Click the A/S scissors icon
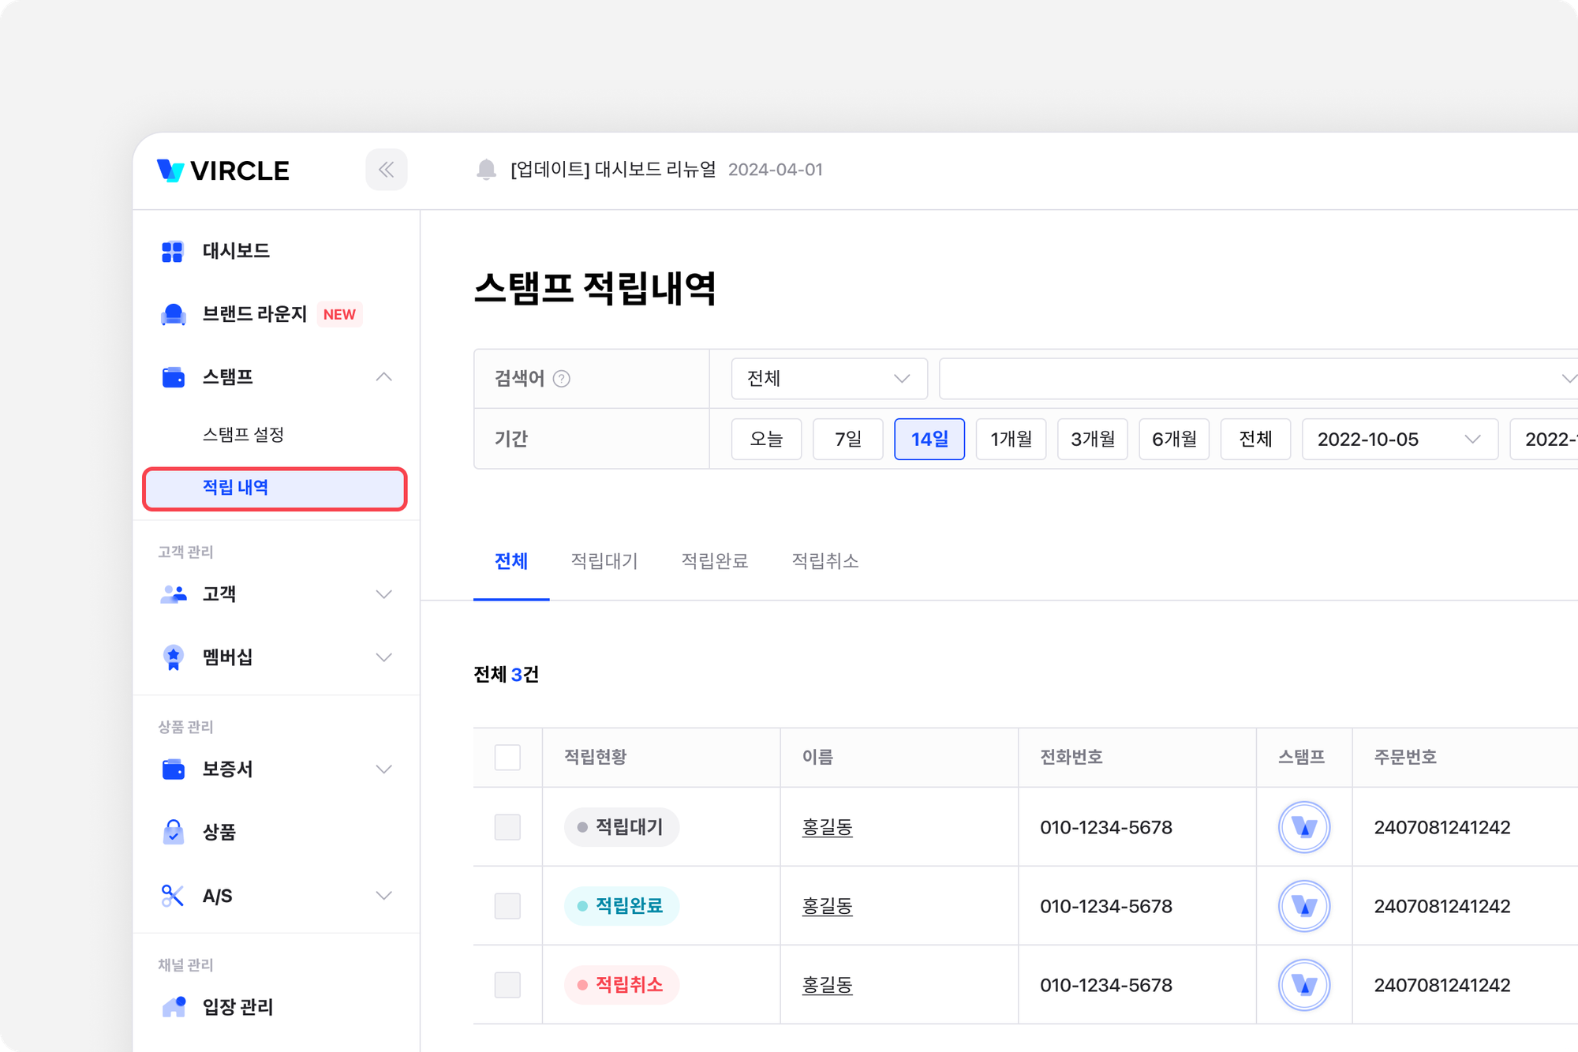This screenshot has width=1578, height=1052. [x=172, y=896]
